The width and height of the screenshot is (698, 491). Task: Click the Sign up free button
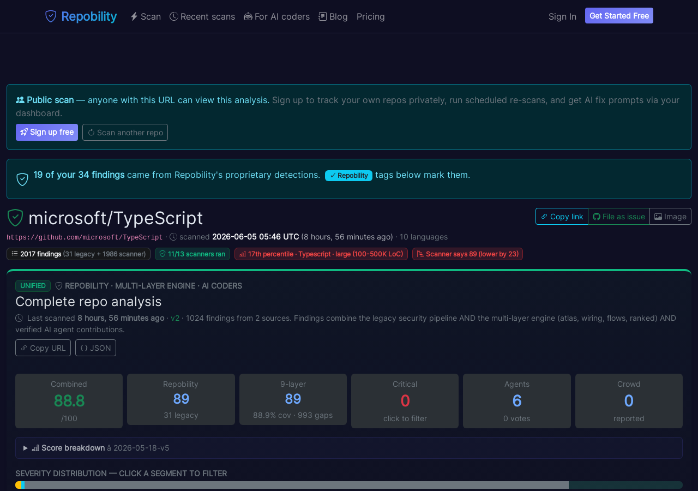coord(47,132)
